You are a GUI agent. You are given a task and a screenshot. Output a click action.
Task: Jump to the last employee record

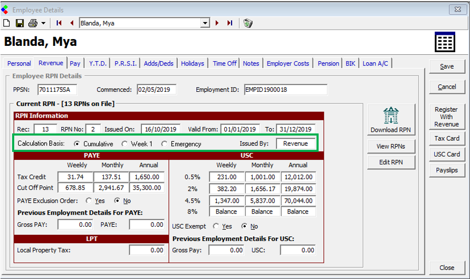click(229, 23)
